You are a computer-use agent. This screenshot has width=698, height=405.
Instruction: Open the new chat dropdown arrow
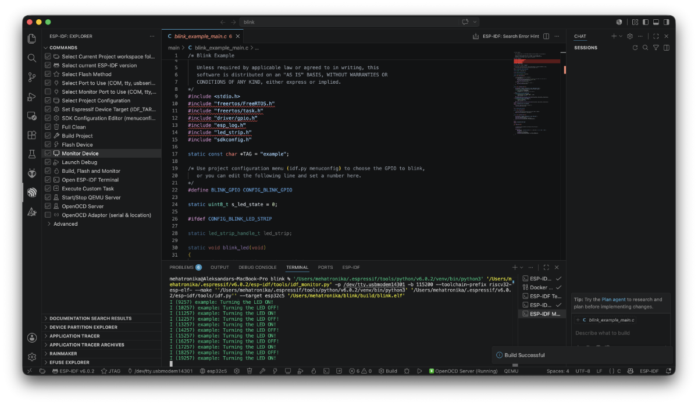(x=621, y=36)
